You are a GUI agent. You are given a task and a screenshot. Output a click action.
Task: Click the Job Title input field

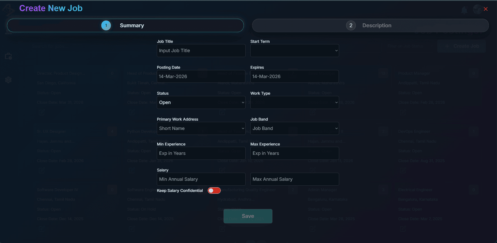coord(201,51)
